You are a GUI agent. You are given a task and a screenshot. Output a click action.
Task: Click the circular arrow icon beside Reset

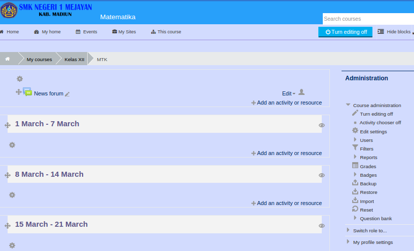pyautogui.click(x=355, y=209)
